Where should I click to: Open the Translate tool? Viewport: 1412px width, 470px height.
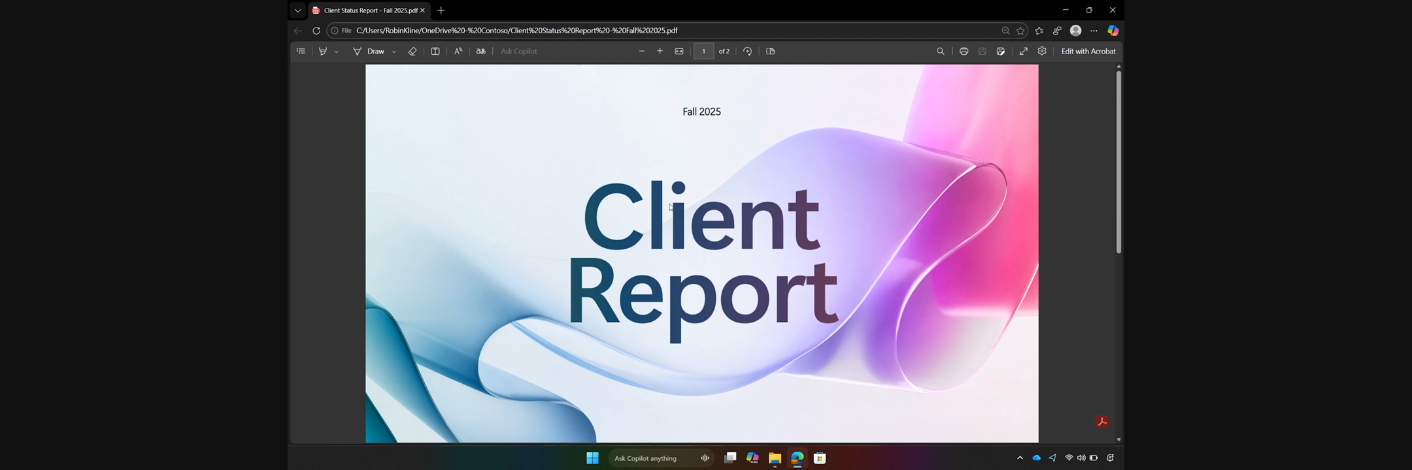481,51
